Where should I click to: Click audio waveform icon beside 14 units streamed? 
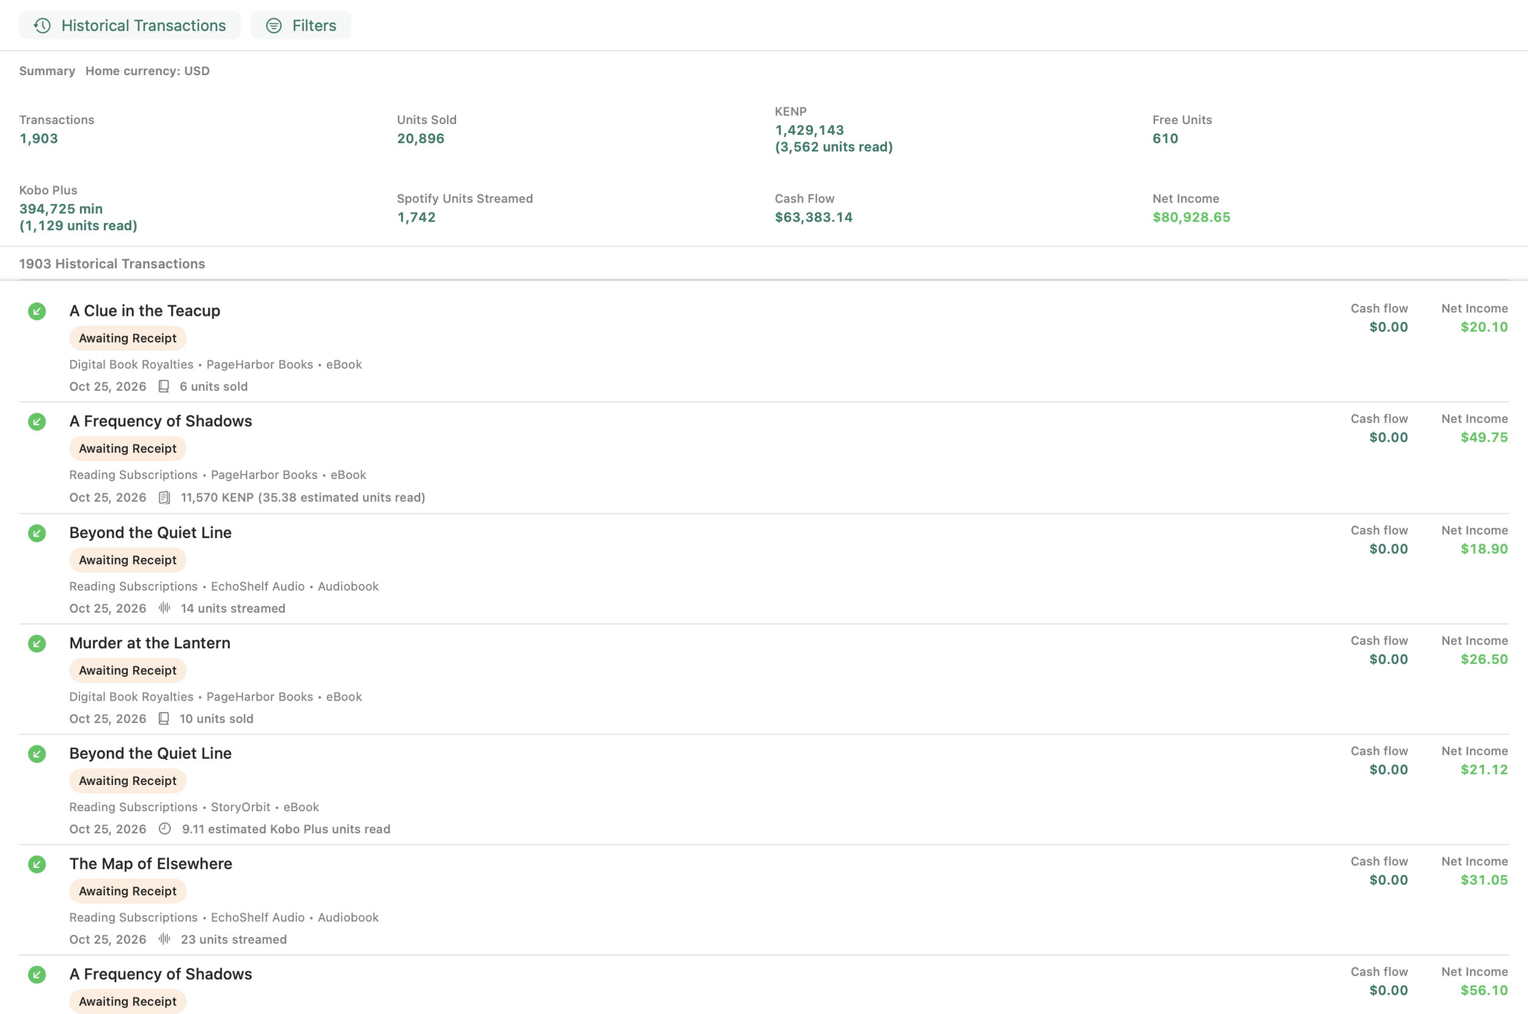coord(164,608)
